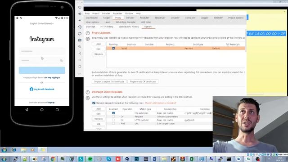This screenshot has height=162, width=288.
Task: Tap the Android recent apps square on phone
Action: [x=57, y=110]
